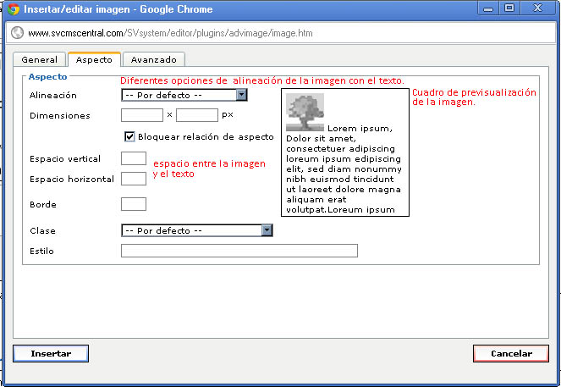Click into the Borde field
Viewport: 561px width, 387px height.
[x=134, y=204]
